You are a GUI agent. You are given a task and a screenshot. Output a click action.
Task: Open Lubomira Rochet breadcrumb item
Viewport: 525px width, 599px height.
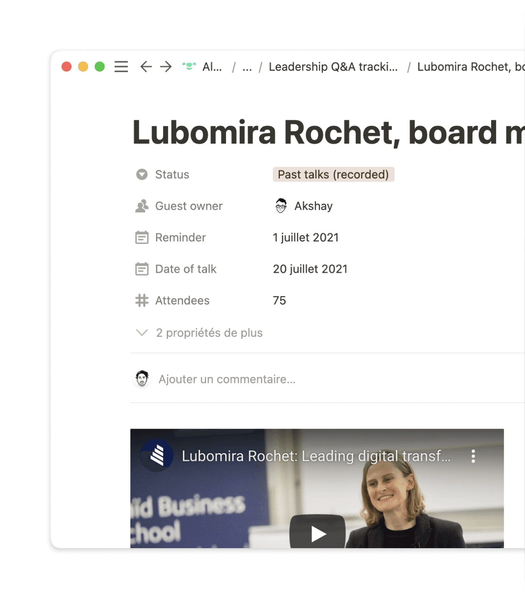coord(470,67)
